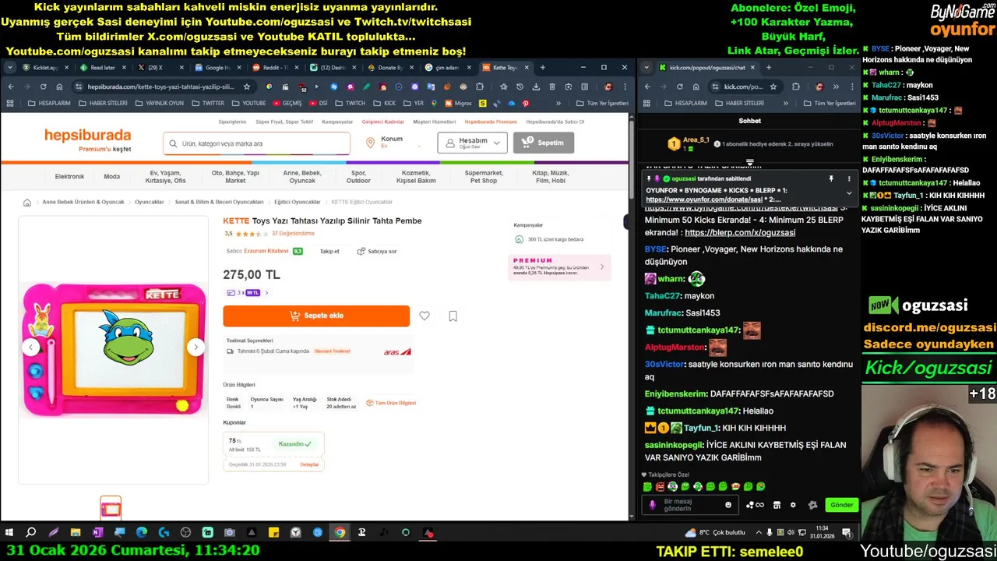Image resolution: width=997 pixels, height=561 pixels.
Task: Open Windows notification center
Action: (x=847, y=533)
